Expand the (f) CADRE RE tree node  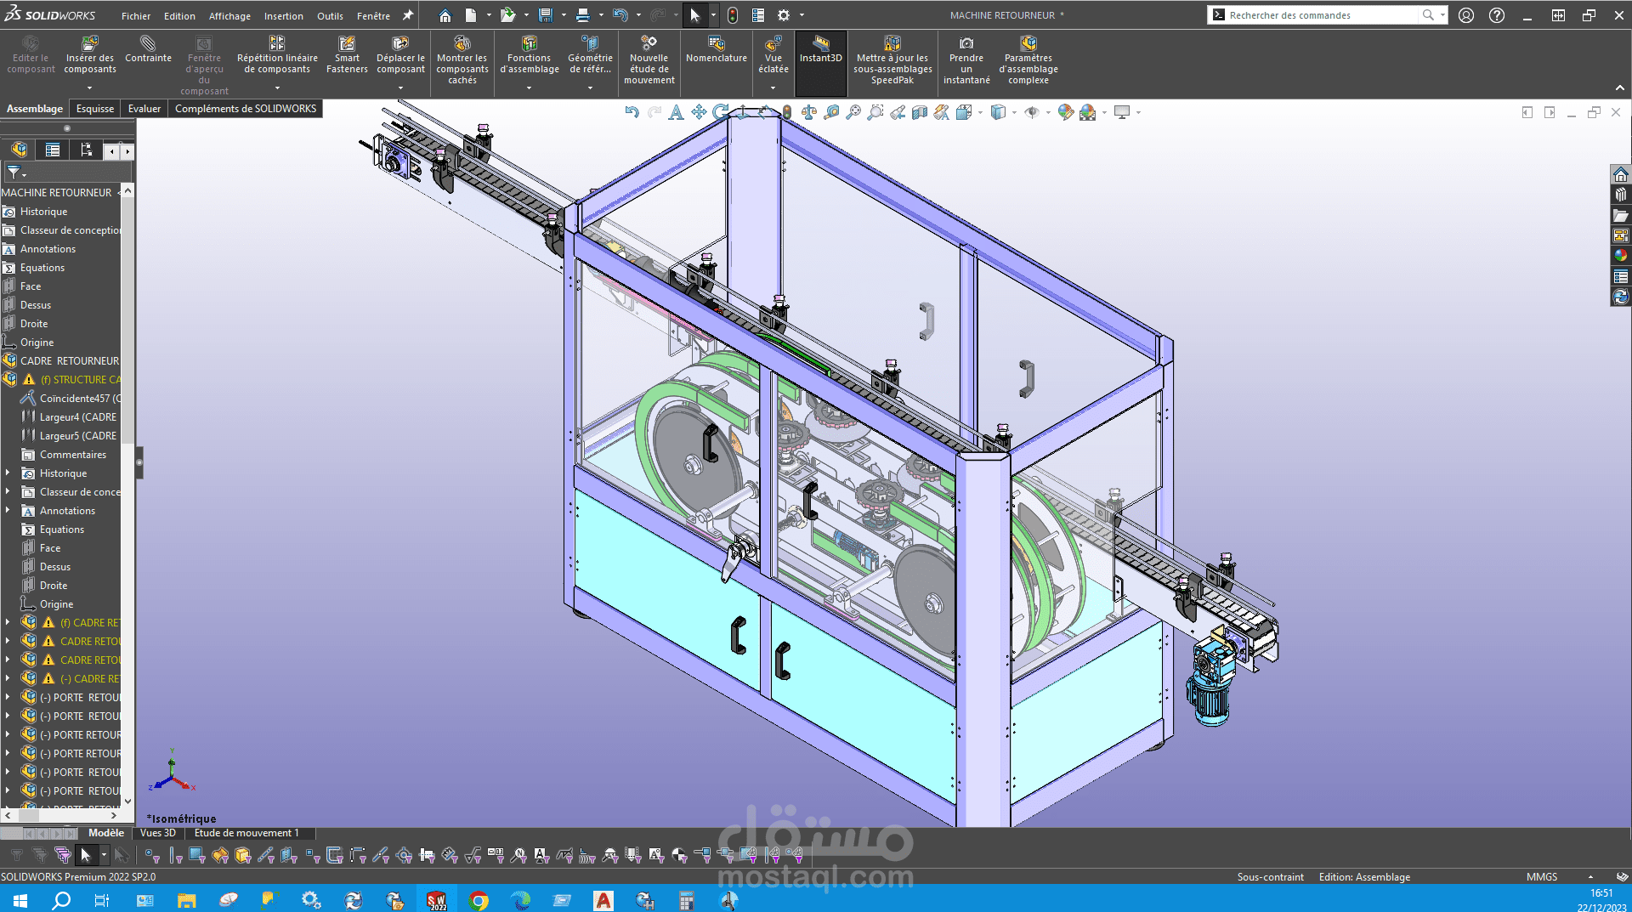8,623
